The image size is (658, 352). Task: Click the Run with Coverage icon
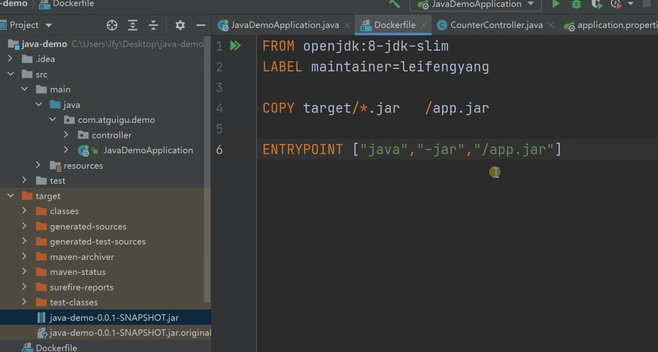pos(596,4)
